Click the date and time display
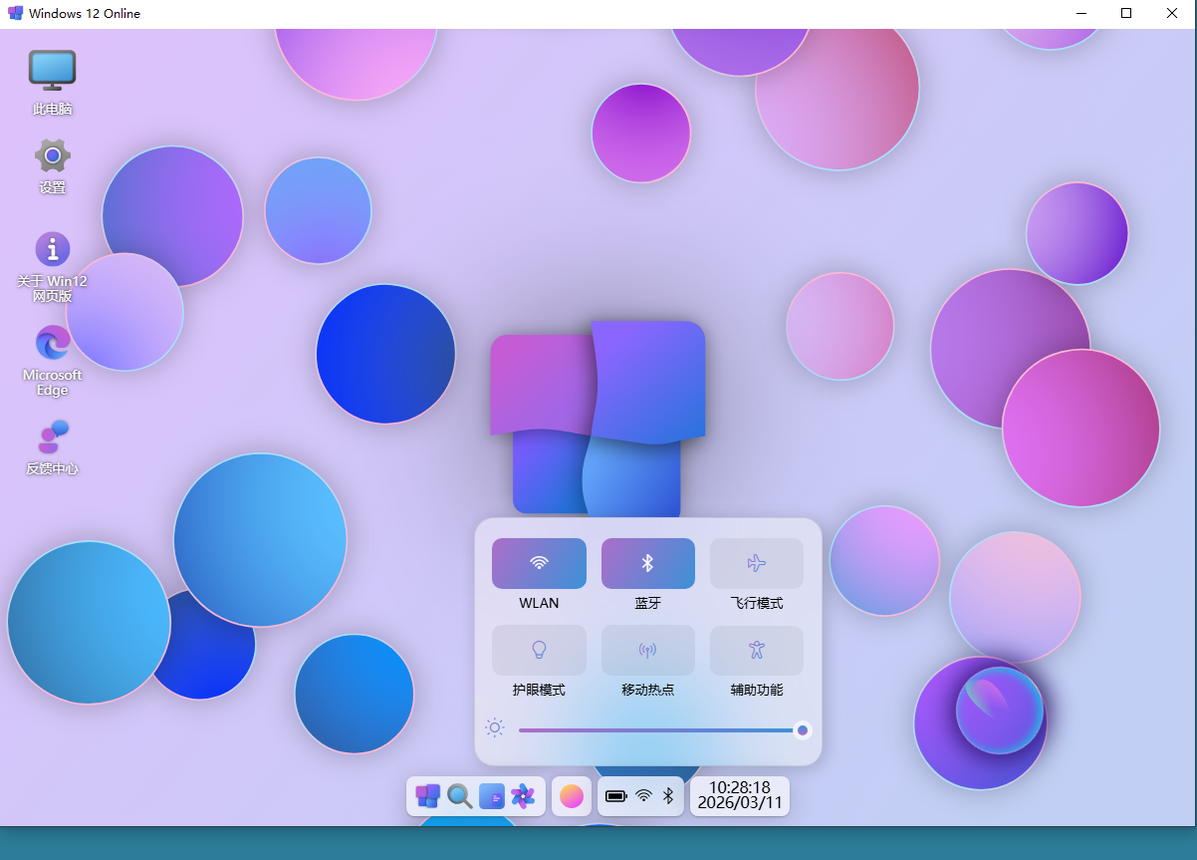1197x860 pixels. point(740,795)
